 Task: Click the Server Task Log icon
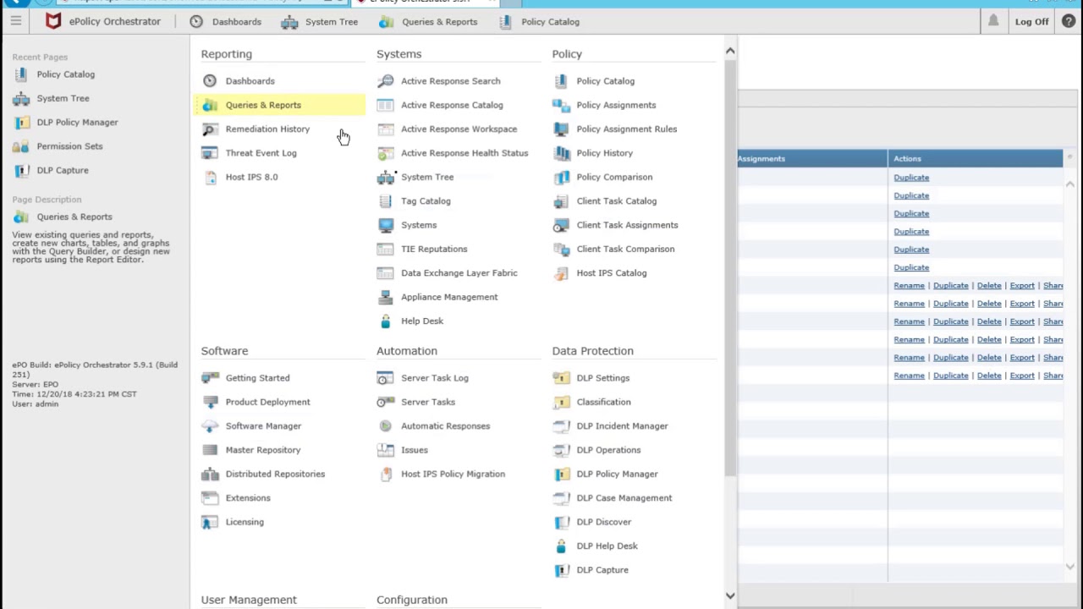(385, 378)
